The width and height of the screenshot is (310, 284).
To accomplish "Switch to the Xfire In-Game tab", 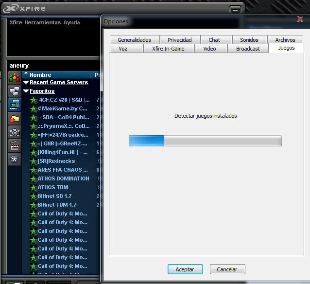I will [x=168, y=49].
